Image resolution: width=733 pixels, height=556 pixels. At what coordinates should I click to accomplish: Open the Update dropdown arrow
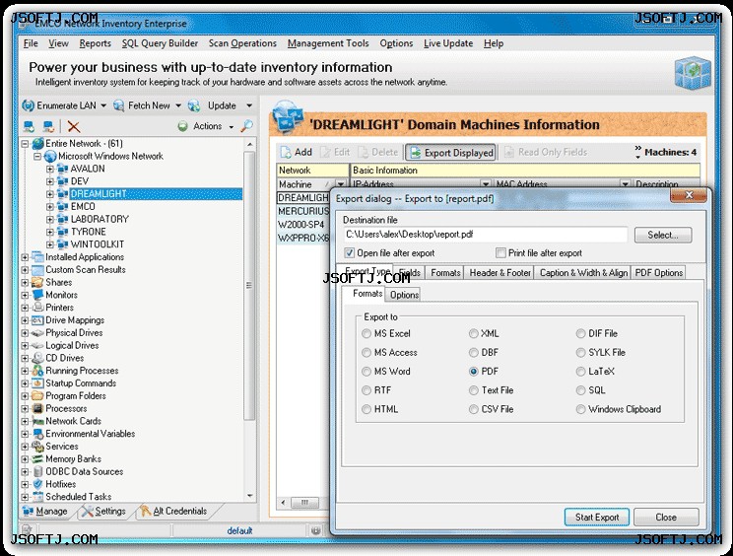[249, 105]
